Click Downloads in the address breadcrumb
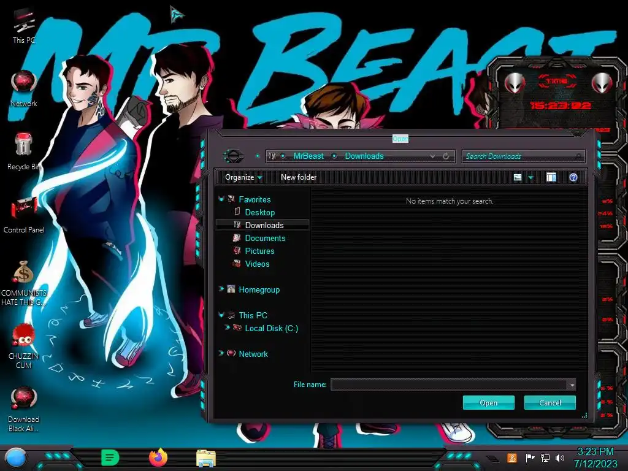 (364, 156)
